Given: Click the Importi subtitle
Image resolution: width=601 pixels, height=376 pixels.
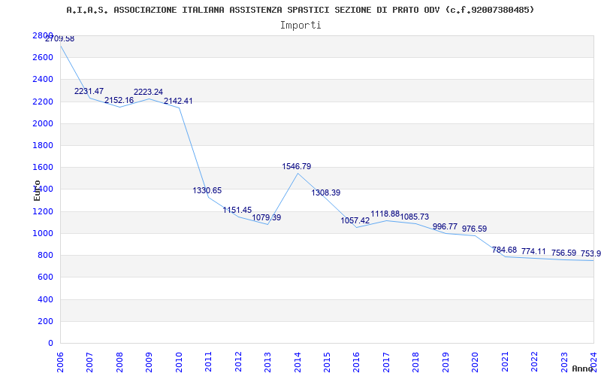Looking at the screenshot, I should coord(300,26).
